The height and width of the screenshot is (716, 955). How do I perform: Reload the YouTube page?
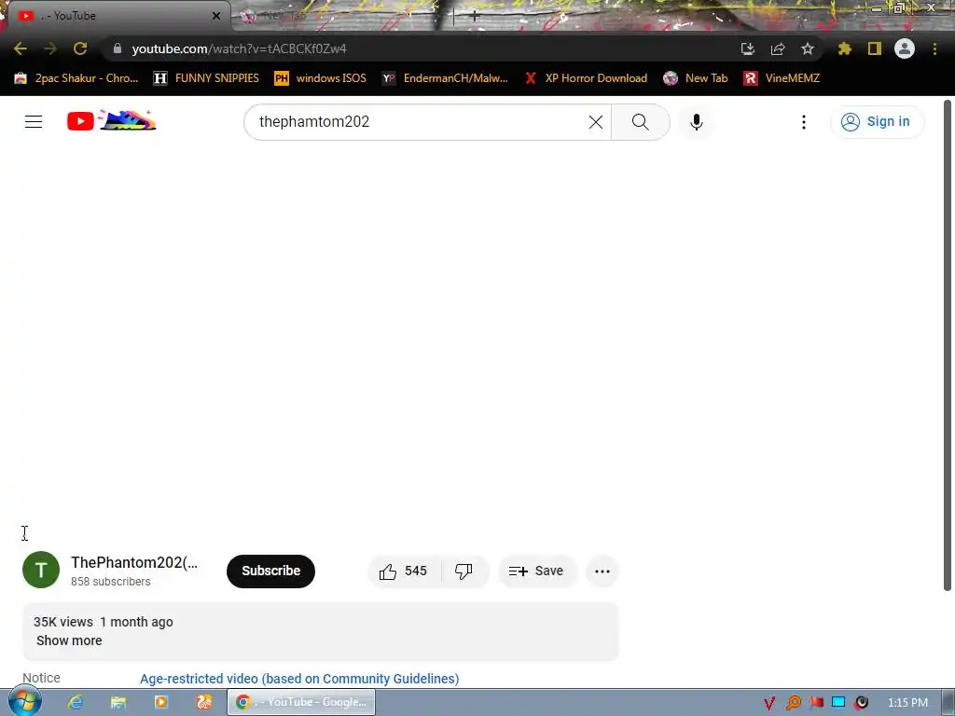coord(80,48)
